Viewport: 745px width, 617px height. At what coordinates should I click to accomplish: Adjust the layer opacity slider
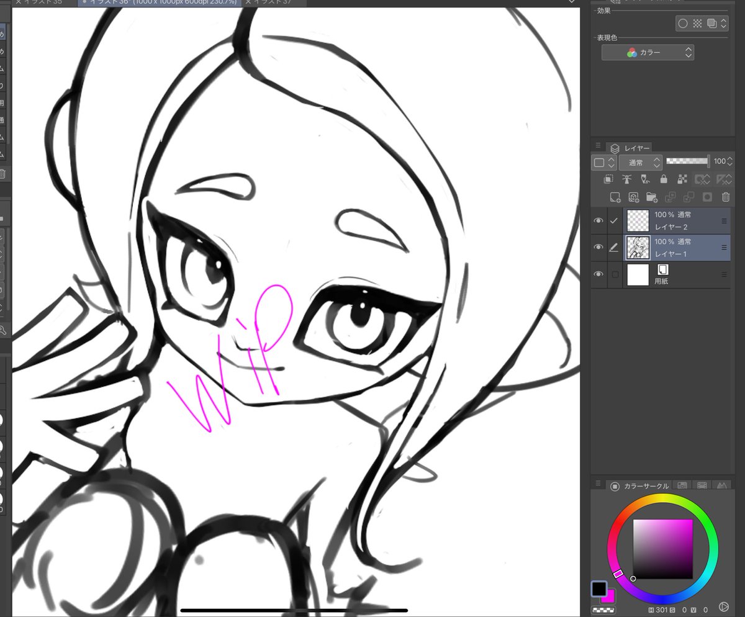[x=687, y=161]
